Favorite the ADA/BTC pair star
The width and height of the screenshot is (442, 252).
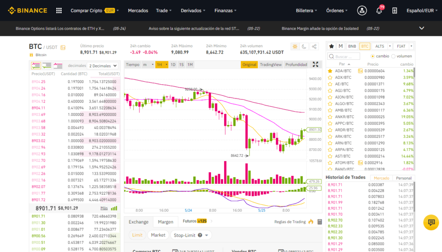330,71
